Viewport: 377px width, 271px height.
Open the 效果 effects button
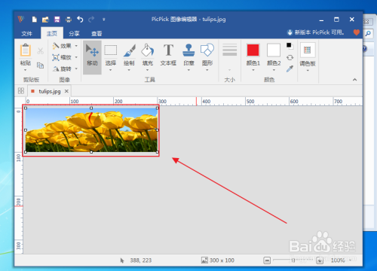click(62, 46)
